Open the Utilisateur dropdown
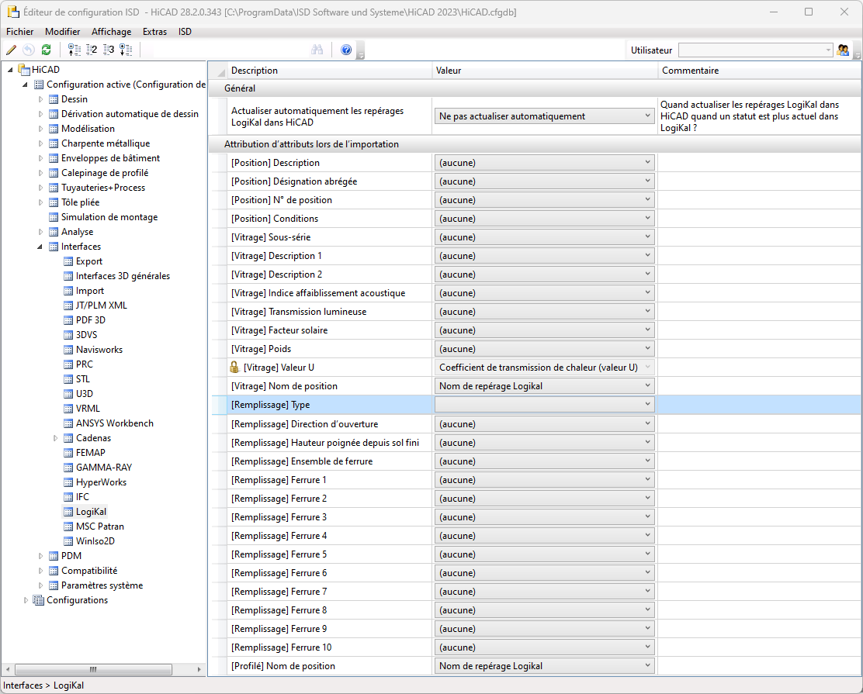The height and width of the screenshot is (694, 863). click(x=756, y=50)
